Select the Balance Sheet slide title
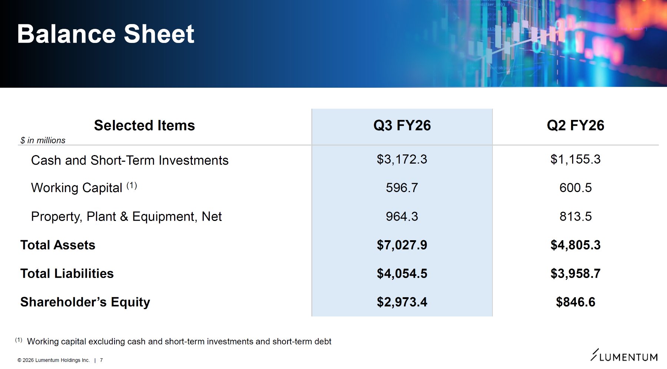Image resolution: width=667 pixels, height=369 pixels. click(106, 34)
